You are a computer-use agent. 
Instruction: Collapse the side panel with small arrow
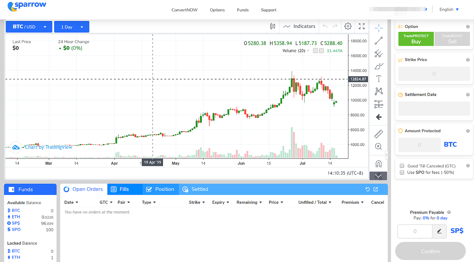click(x=387, y=155)
